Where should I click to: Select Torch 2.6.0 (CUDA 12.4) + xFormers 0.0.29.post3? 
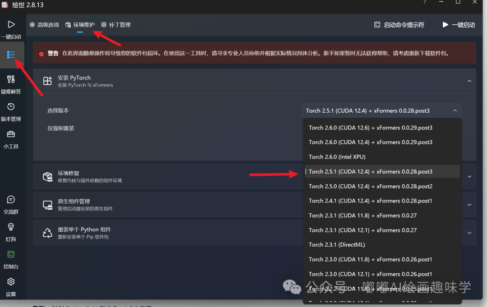tap(382, 142)
